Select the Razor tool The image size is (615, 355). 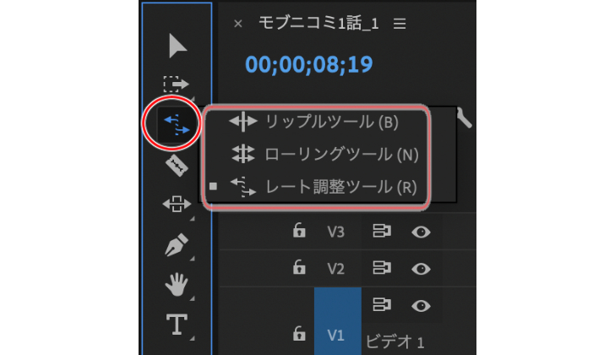(x=177, y=166)
